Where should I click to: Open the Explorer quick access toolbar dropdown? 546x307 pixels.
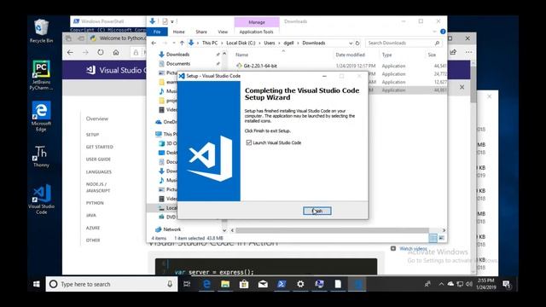pos(172,21)
